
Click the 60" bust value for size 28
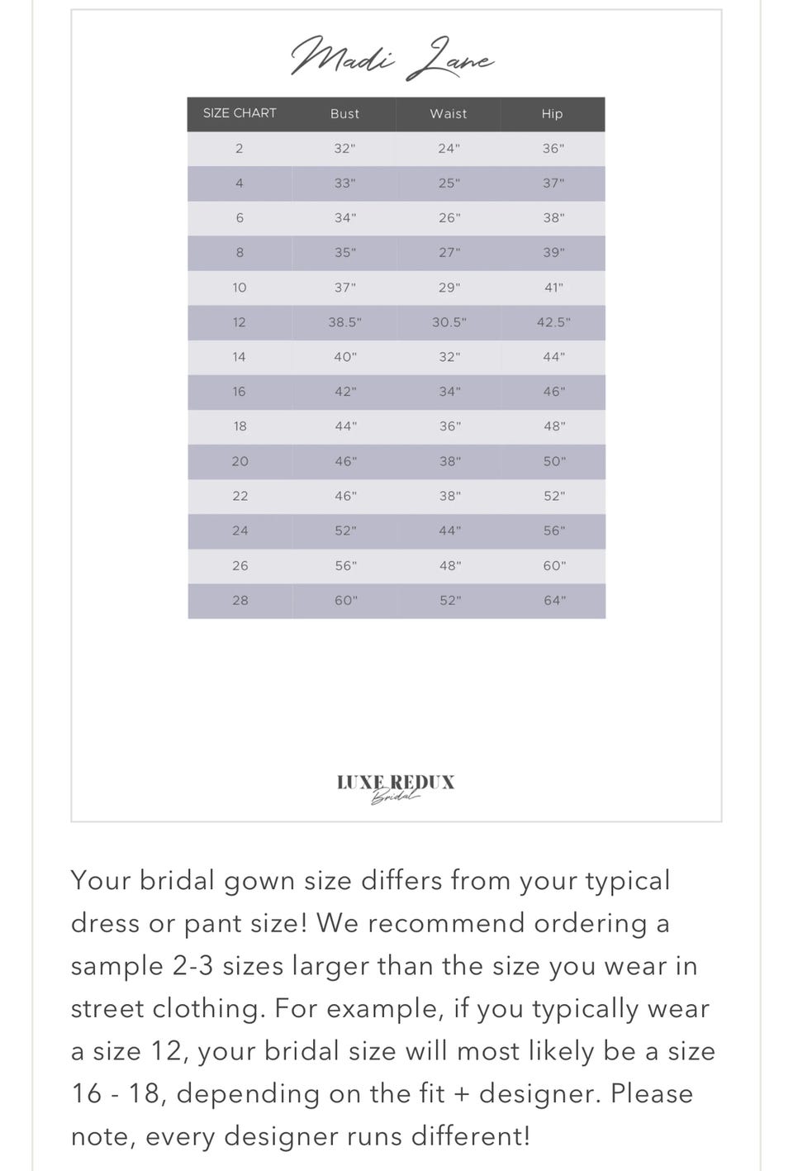[x=345, y=601]
